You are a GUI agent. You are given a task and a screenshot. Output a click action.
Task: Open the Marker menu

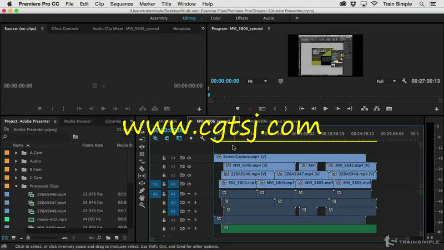147,4
